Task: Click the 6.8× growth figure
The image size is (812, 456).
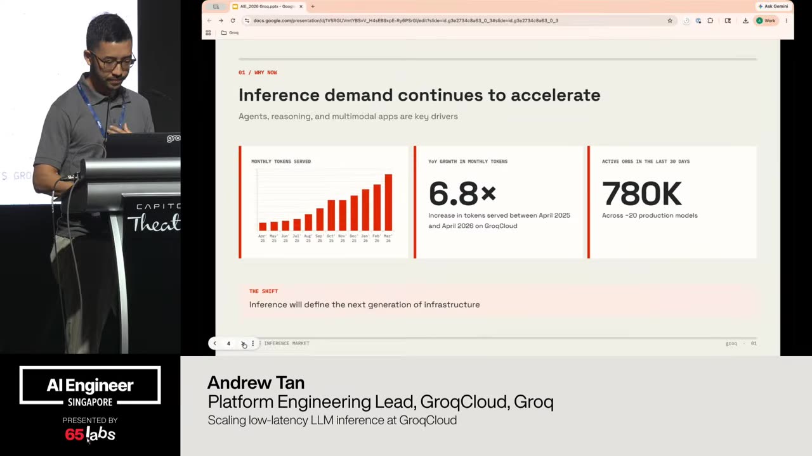Action: (462, 193)
